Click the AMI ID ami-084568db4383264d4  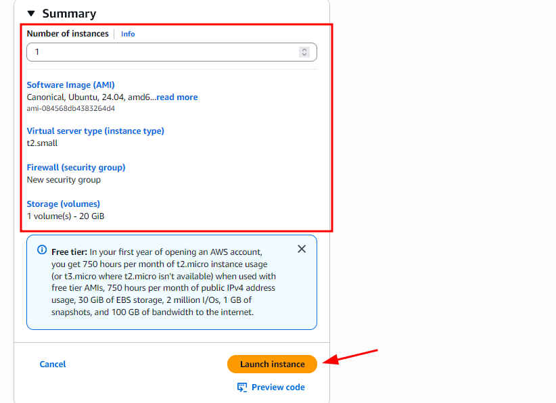tap(70, 108)
